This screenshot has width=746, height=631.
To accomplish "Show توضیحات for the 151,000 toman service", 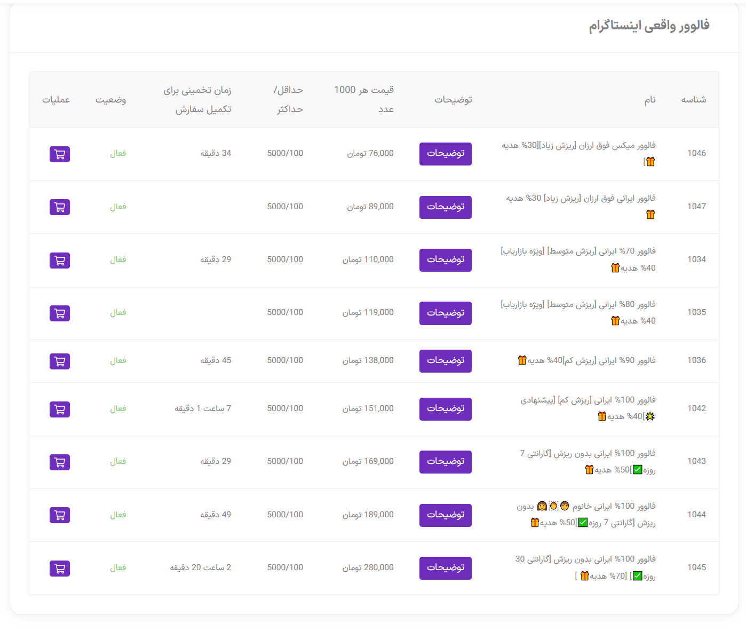I will (446, 409).
